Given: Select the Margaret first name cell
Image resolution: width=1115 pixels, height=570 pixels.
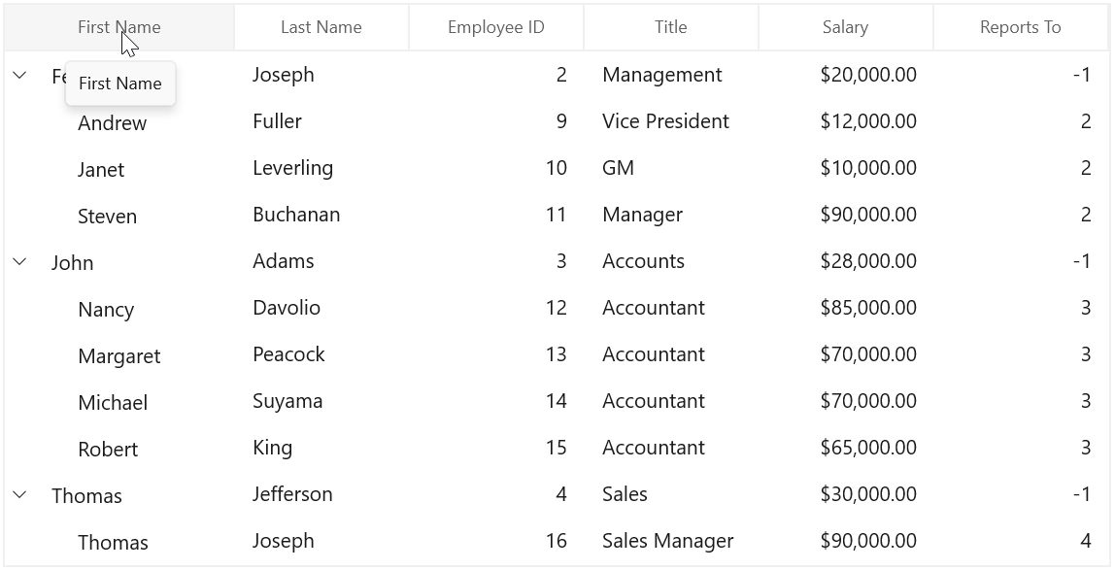Looking at the screenshot, I should click(x=119, y=356).
